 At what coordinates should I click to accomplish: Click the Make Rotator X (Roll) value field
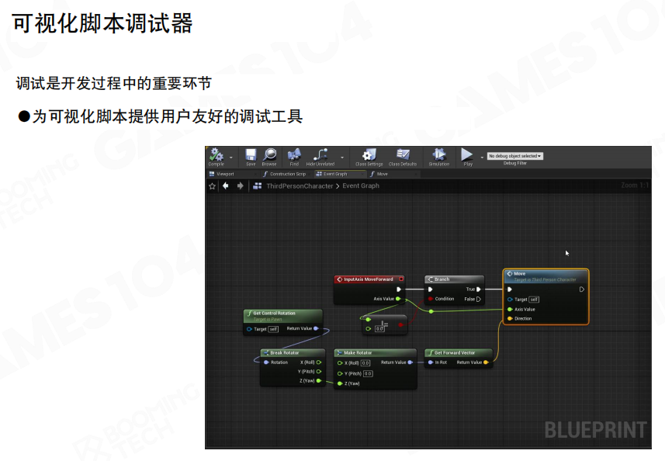365,362
